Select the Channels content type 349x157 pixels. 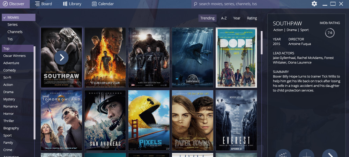click(x=15, y=32)
